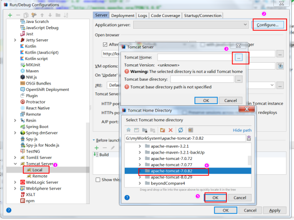Toggle After launch checkbox

[105, 45]
